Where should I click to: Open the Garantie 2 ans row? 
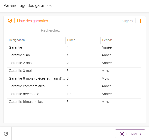click(74, 63)
